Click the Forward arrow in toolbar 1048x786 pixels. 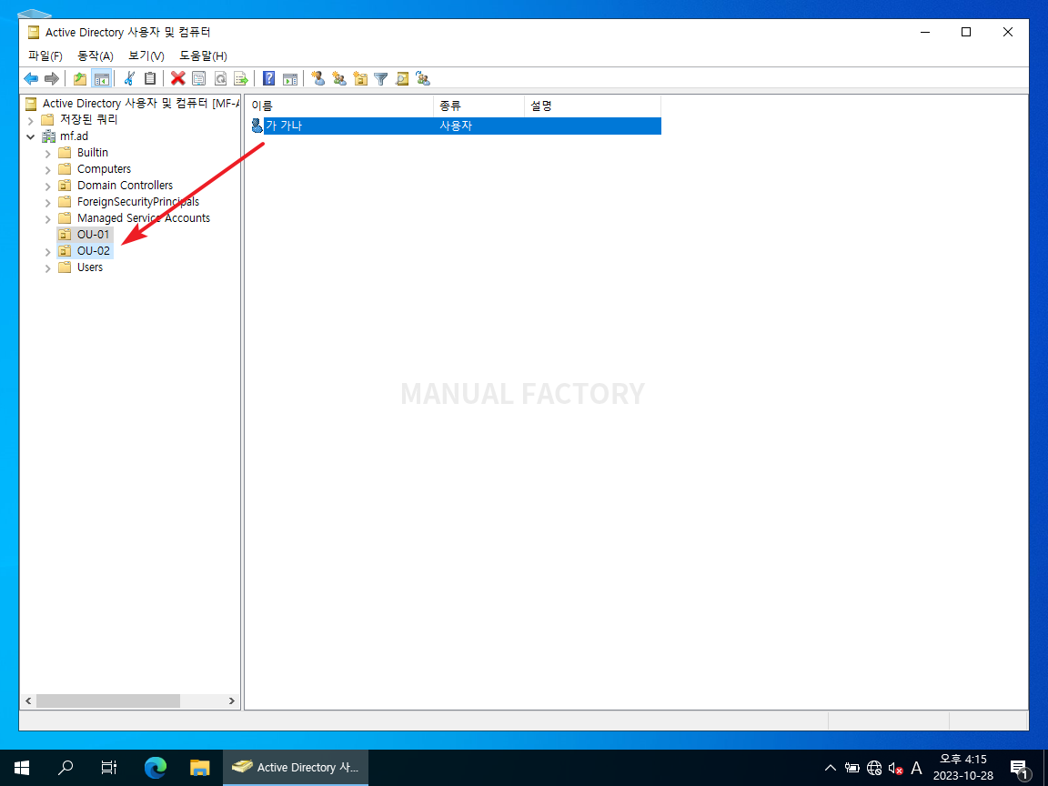[52, 79]
